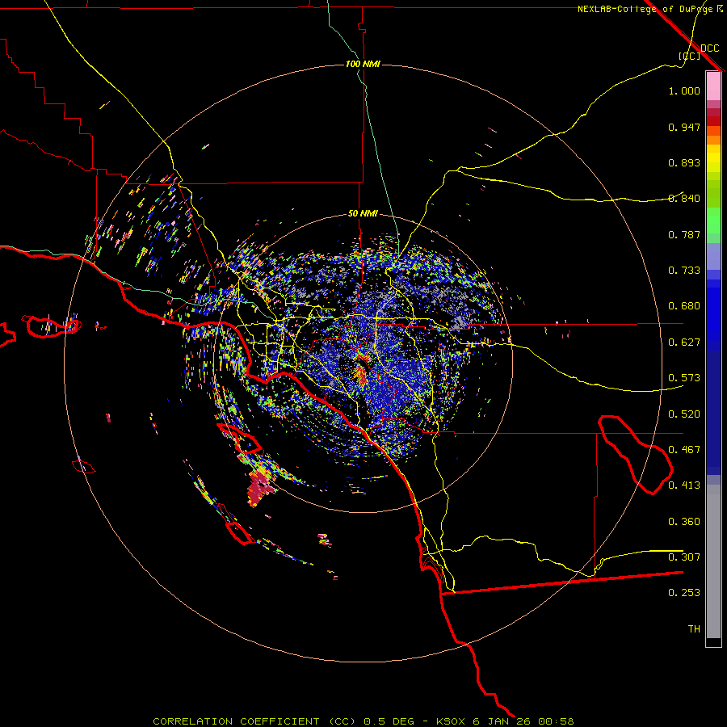Pick the yellow swatch near 0.893 on color bar
The image size is (727, 727).
click(713, 158)
